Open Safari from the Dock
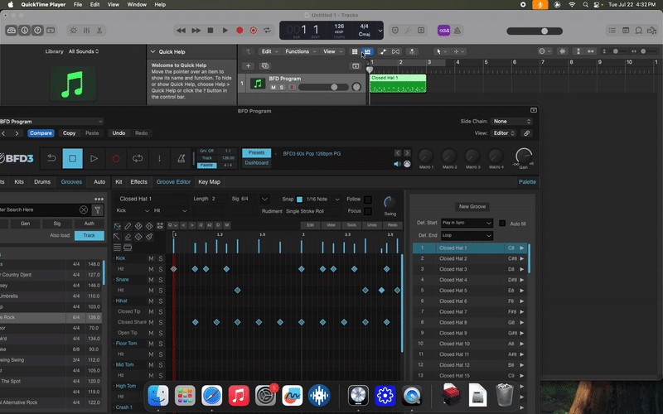This screenshot has height=414, width=663. (212, 396)
